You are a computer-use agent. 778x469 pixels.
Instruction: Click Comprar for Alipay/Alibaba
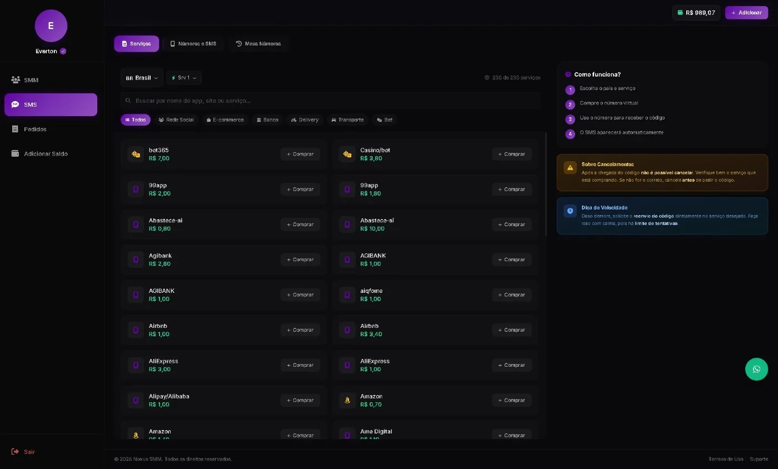pos(300,400)
